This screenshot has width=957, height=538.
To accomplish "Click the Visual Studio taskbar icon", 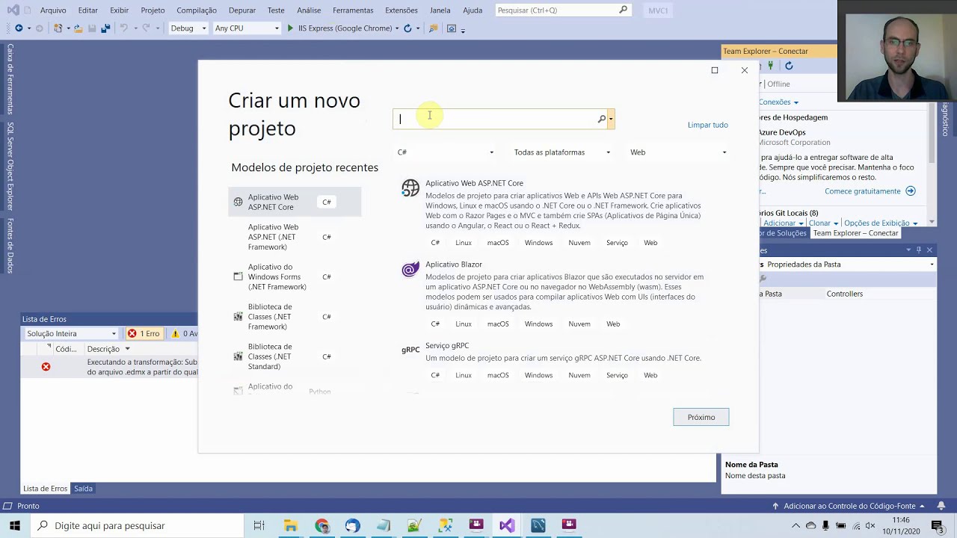I will click(507, 525).
